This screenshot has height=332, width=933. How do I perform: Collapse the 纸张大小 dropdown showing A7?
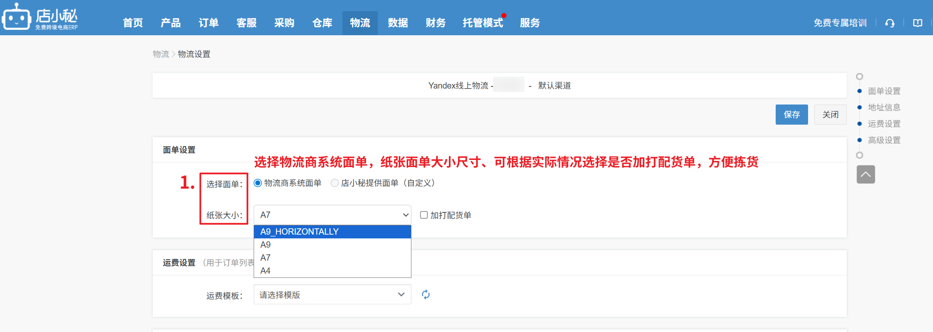(x=332, y=215)
